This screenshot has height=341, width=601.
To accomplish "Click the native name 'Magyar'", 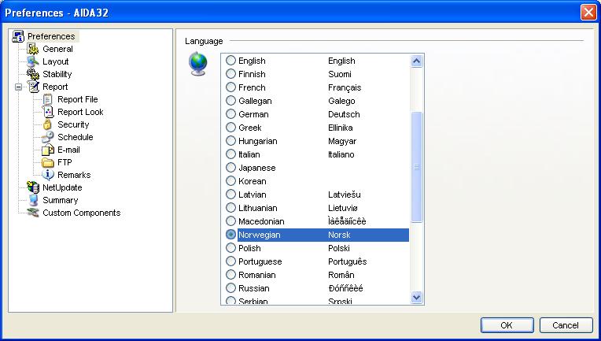I will click(x=342, y=141).
